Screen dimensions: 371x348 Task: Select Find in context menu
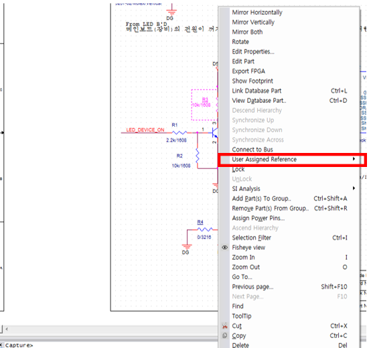pos(238,306)
